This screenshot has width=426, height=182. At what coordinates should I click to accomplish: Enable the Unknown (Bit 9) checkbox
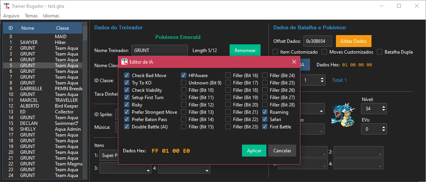tap(184, 83)
